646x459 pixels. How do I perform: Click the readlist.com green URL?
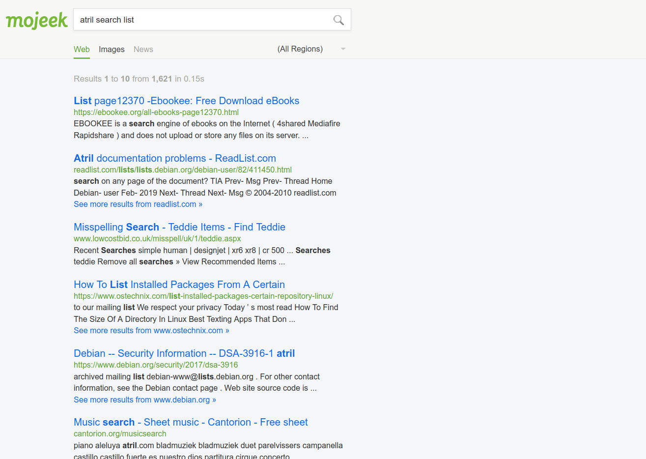pyautogui.click(x=183, y=170)
